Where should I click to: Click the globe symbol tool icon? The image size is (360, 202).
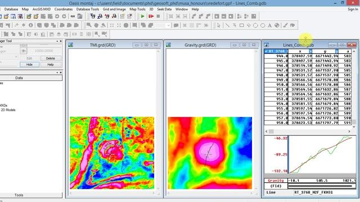click(277, 25)
